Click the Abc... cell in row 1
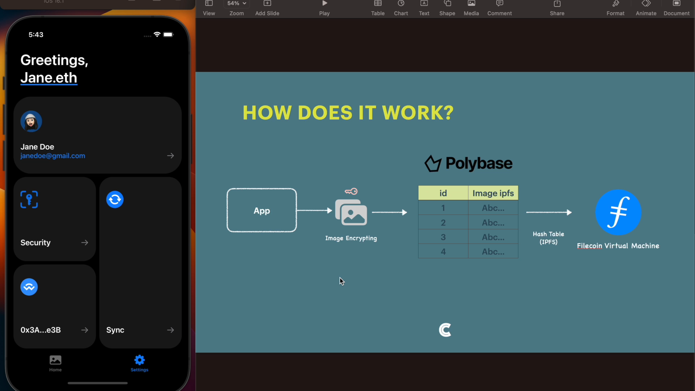 click(x=493, y=208)
